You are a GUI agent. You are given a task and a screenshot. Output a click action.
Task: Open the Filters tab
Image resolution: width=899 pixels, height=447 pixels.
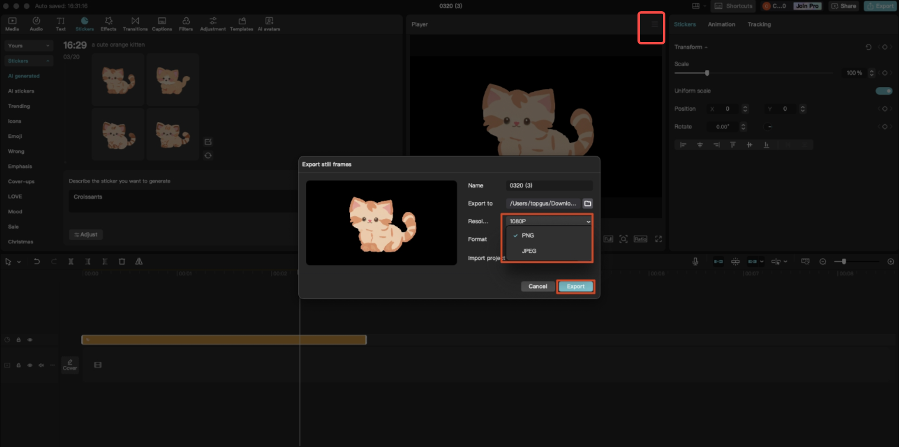[186, 24]
